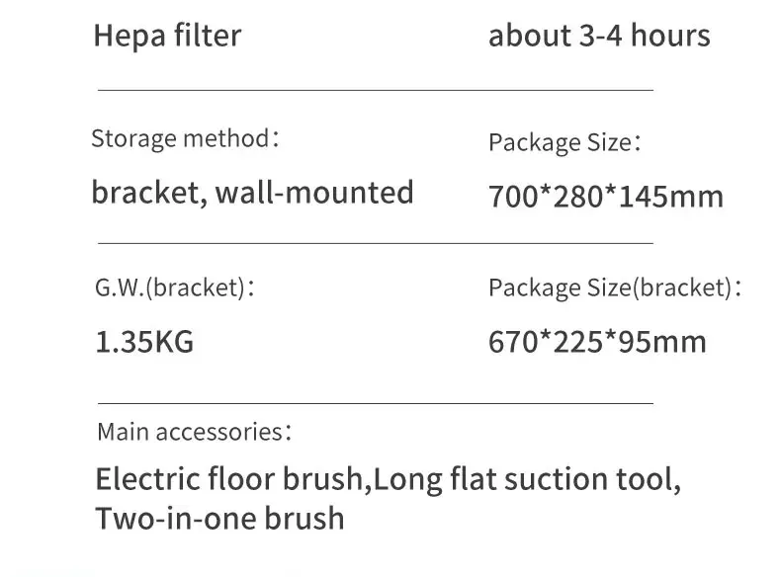Select the "Package Size(bracket):" label
Screen dimensions: 781x577
click(x=614, y=288)
